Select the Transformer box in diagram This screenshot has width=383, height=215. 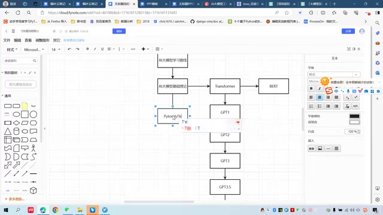225,86
